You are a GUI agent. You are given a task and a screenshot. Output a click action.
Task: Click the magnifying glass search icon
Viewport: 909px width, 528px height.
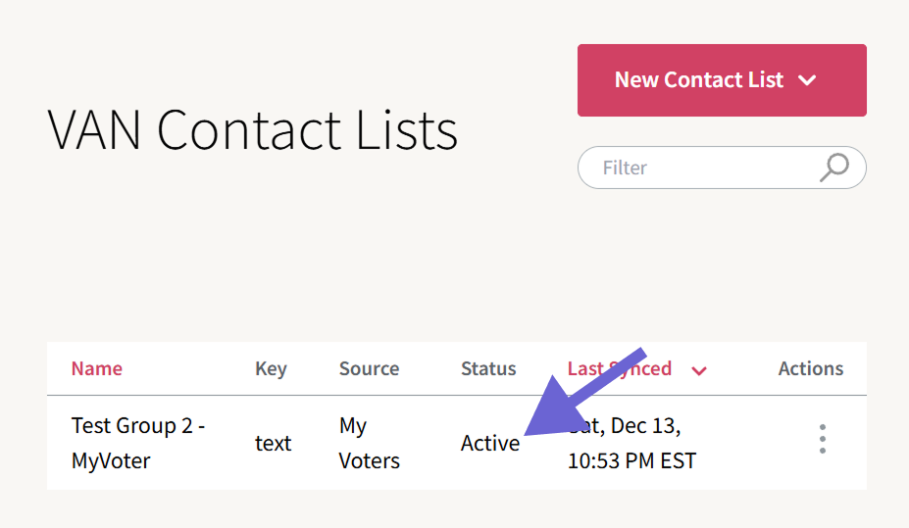pos(833,168)
